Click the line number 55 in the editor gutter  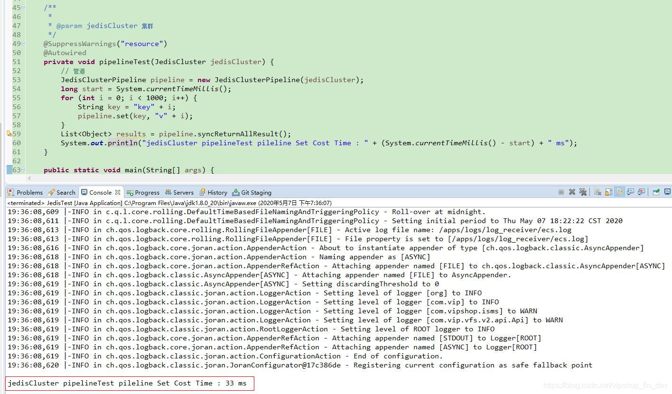pos(17,98)
